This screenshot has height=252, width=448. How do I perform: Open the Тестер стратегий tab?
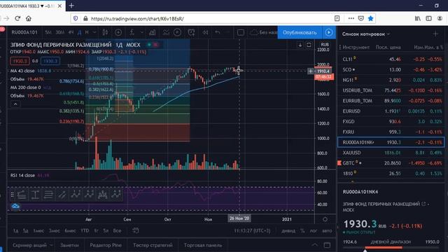(x=153, y=245)
